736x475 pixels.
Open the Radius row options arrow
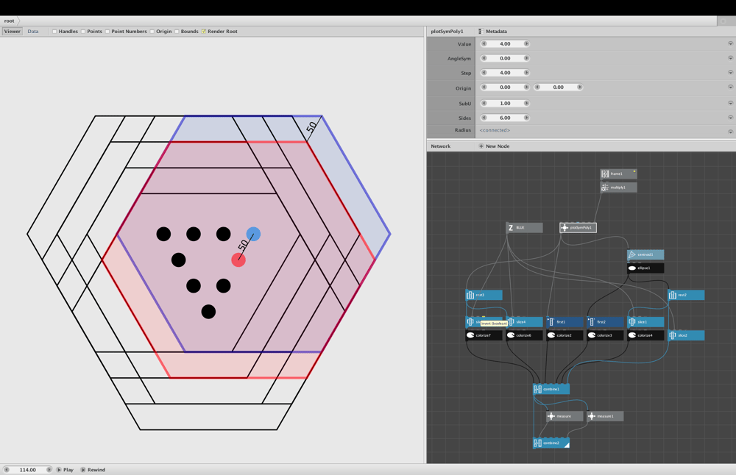click(x=730, y=132)
